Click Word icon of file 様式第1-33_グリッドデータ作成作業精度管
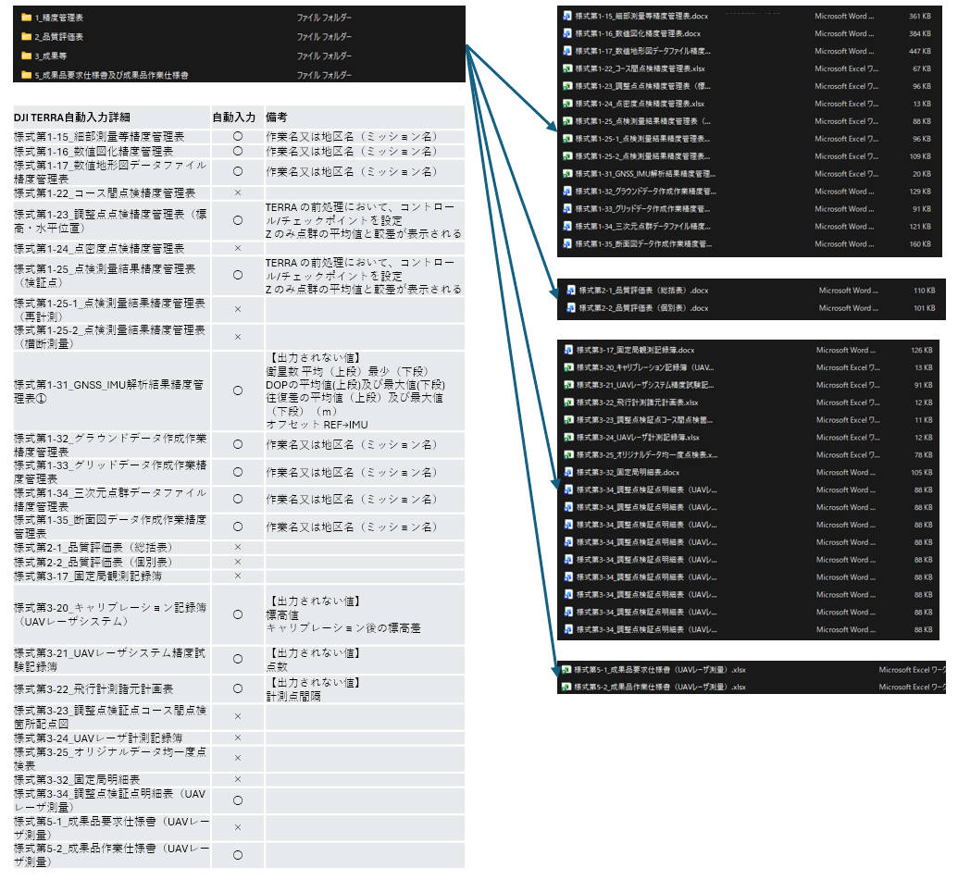The height and width of the screenshot is (880, 958). [x=567, y=209]
